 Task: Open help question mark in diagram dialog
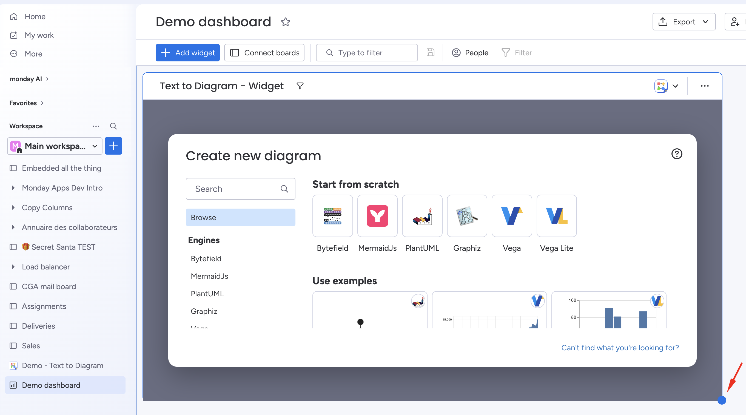[x=677, y=154]
